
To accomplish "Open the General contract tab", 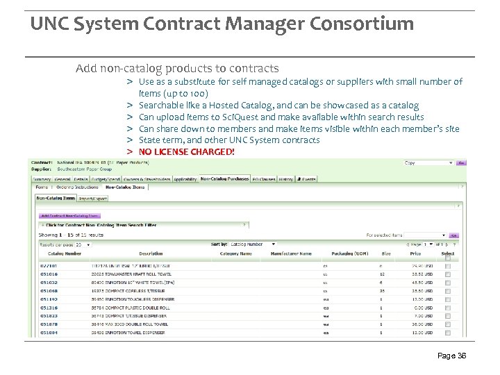I will click(62, 180).
